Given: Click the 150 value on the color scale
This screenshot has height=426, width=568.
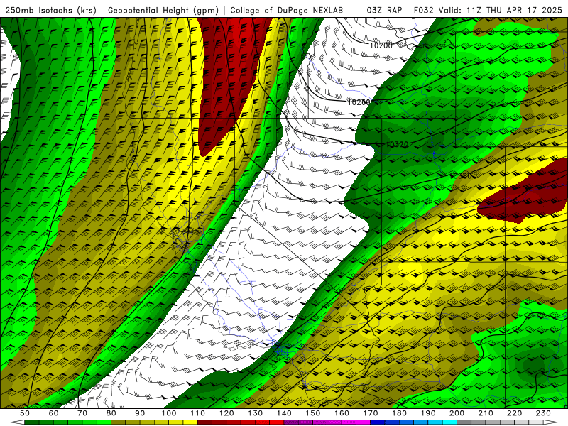Looking at the screenshot, I should 313,413.
